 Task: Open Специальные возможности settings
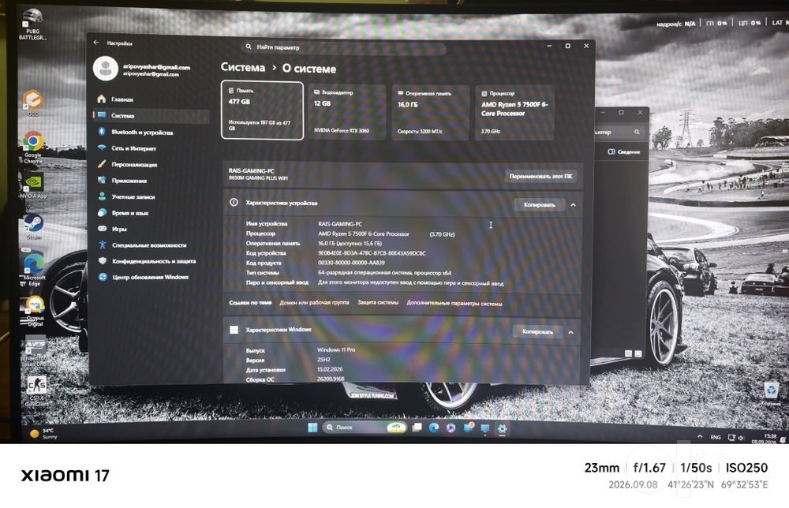[x=151, y=245]
